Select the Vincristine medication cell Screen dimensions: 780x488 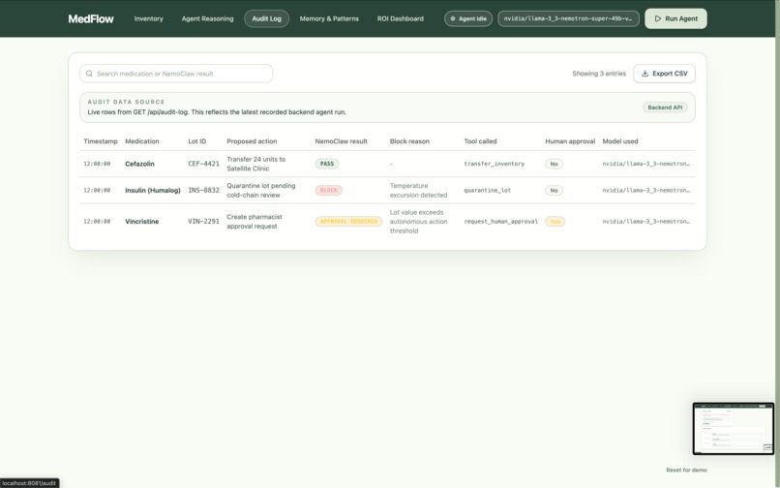point(141,222)
